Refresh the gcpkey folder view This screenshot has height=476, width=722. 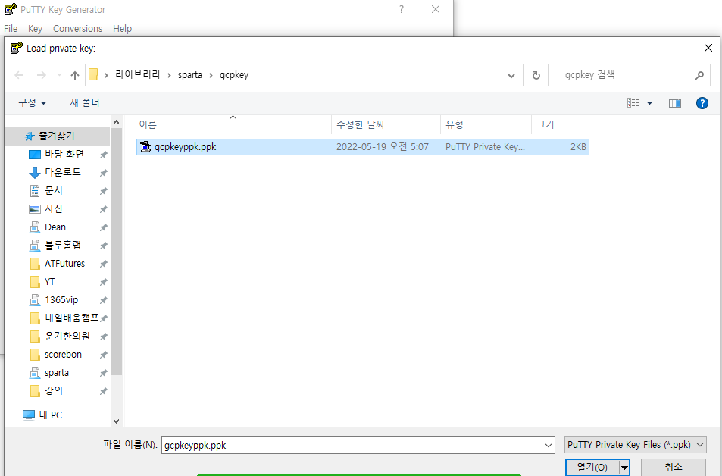click(x=536, y=75)
